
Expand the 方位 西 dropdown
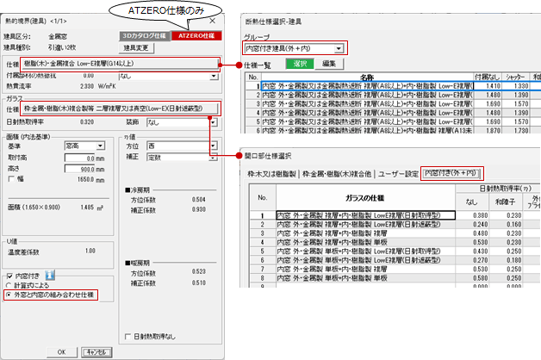coord(212,147)
